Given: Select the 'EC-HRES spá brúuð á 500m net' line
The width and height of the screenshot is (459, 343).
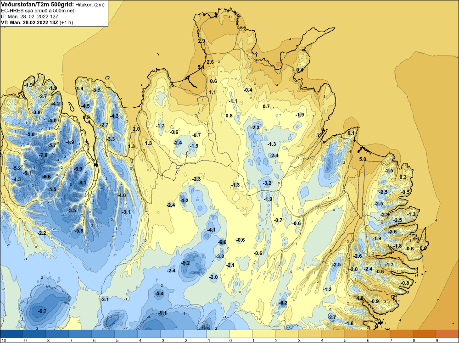Looking at the screenshot, I should (38, 11).
